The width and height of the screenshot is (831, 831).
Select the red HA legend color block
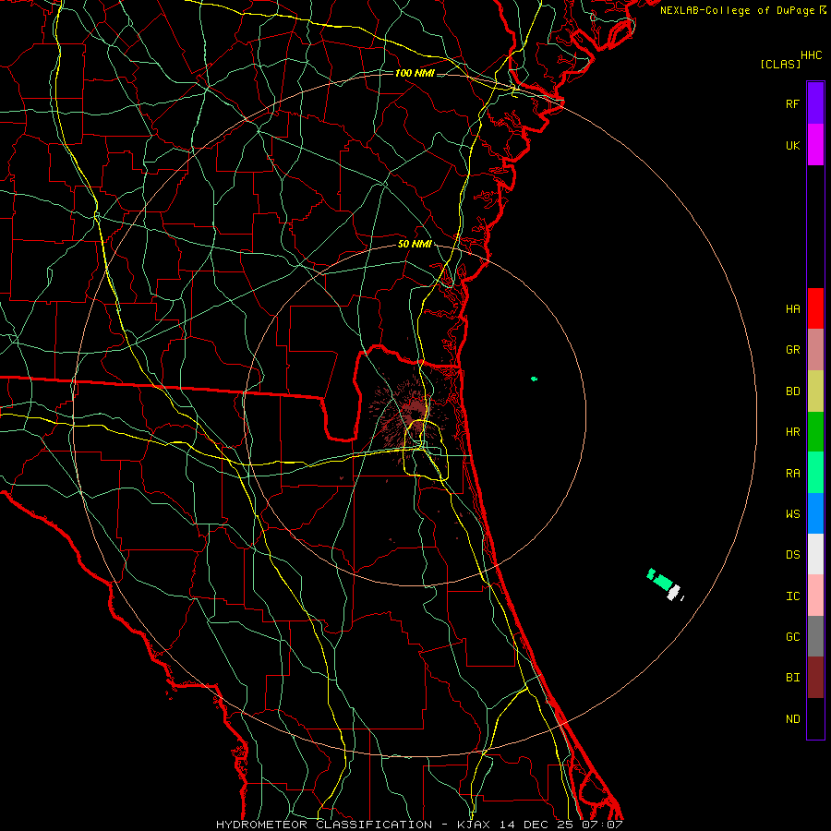coord(815,308)
